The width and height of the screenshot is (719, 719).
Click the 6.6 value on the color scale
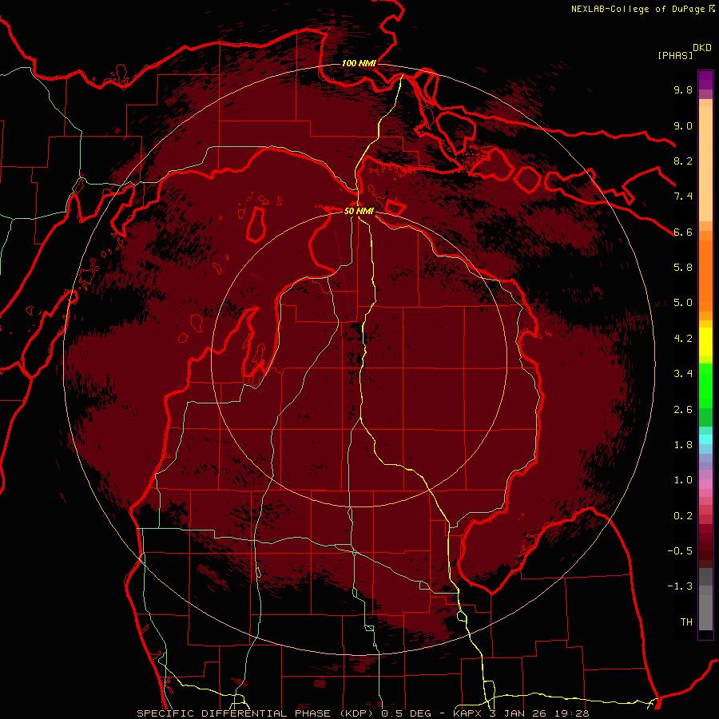pyautogui.click(x=683, y=232)
